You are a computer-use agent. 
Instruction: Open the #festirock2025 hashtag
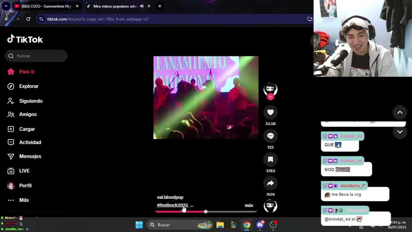pyautogui.click(x=172, y=205)
